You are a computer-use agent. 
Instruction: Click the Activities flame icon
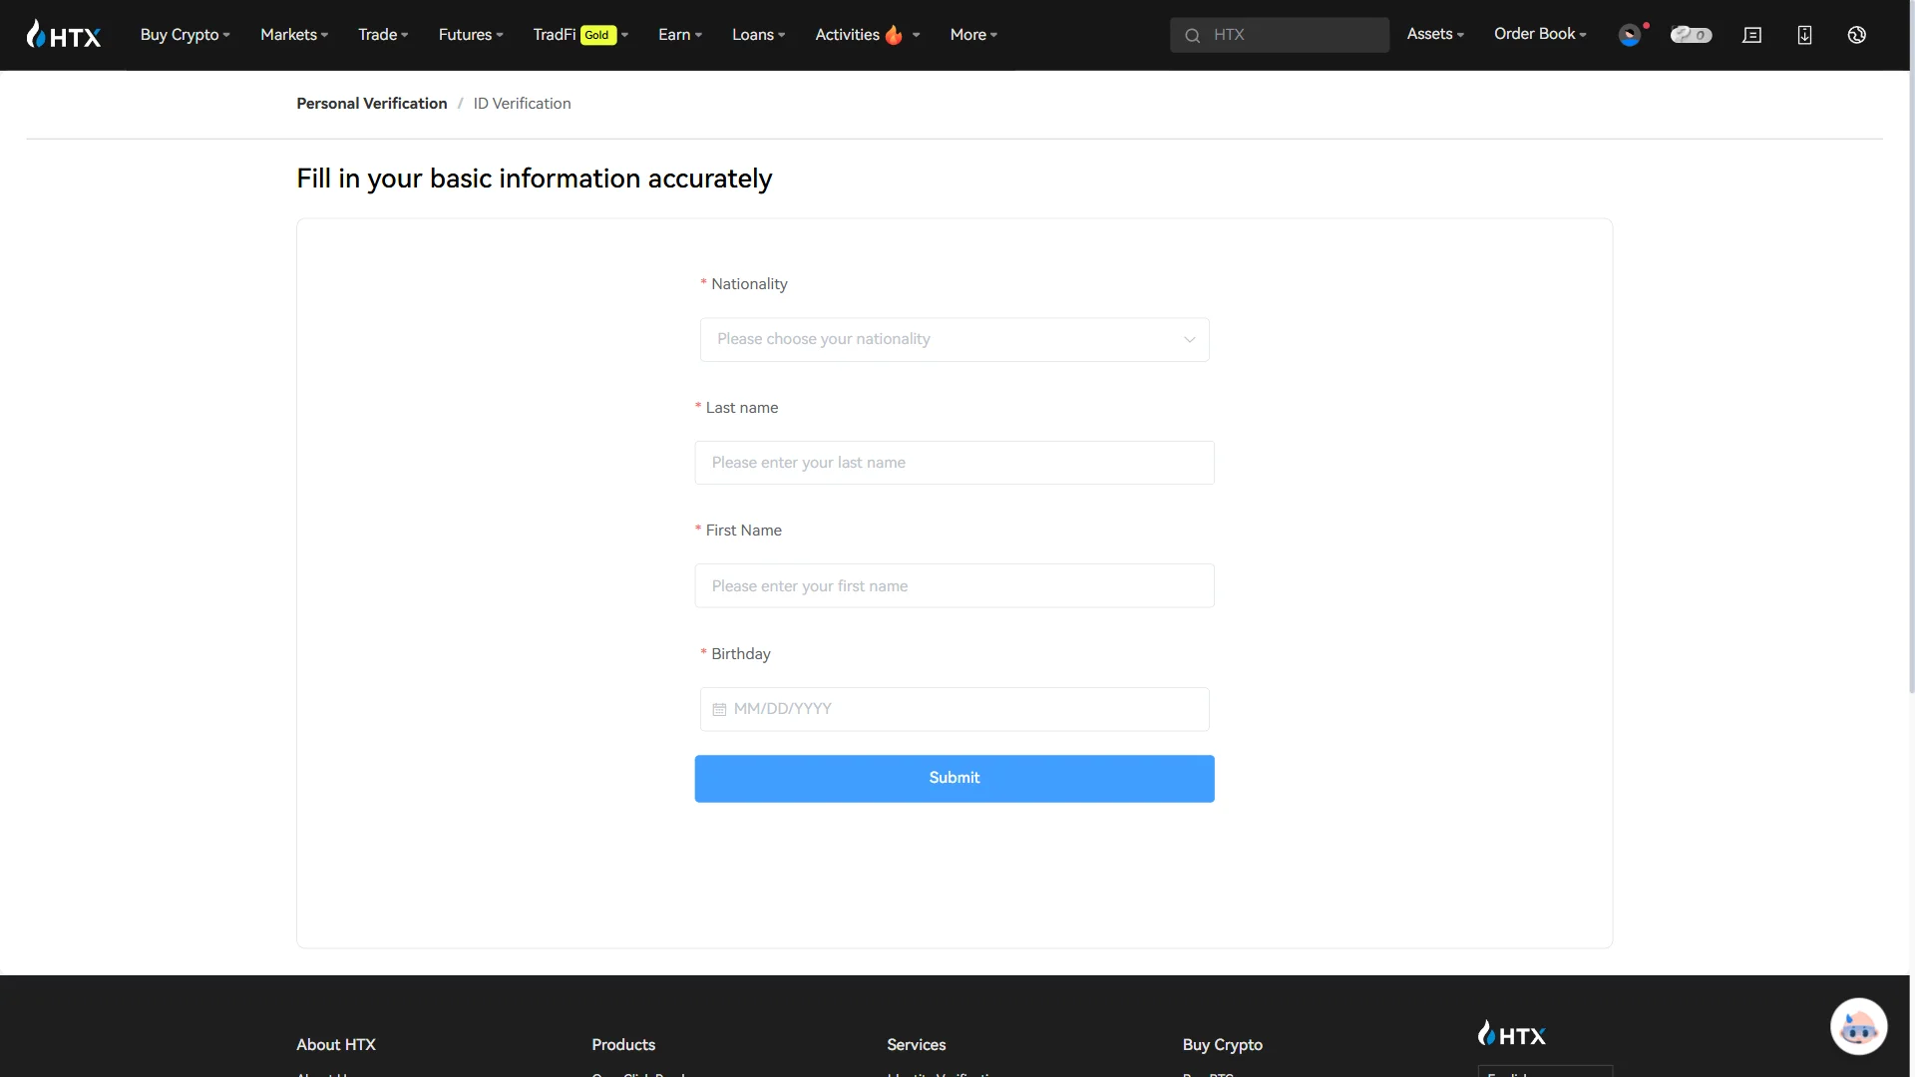894,35
